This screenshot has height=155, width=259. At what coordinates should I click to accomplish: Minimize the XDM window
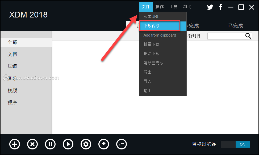[x=231, y=7]
